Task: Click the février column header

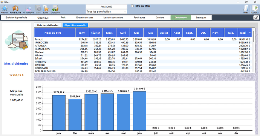Action: click(x=96, y=33)
